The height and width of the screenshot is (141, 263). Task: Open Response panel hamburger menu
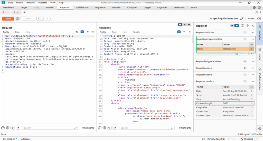point(190,32)
